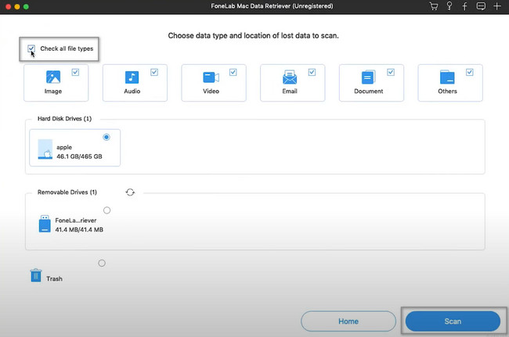Viewport: 509px width, 337px height.
Task: Select the FoneLab removable drive radio button
Action: click(x=106, y=210)
